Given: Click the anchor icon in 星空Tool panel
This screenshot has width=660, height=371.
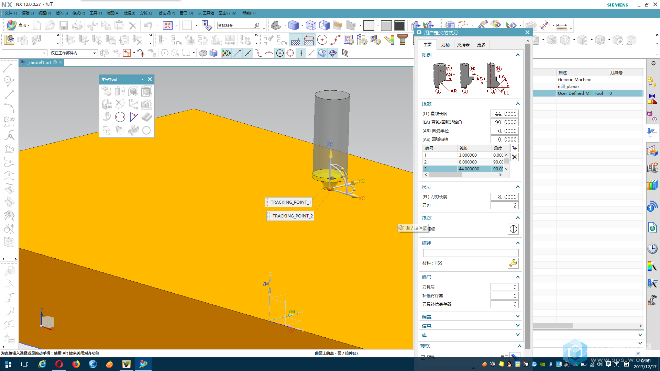Looking at the screenshot, I should click(107, 117).
